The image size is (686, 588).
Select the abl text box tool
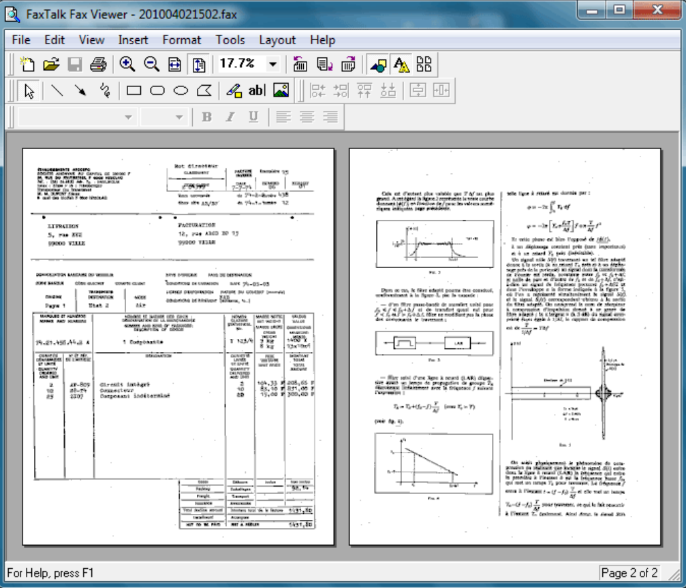[257, 91]
